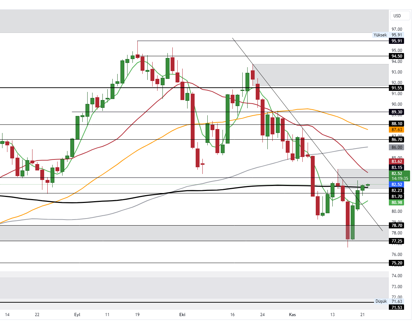Select the 91.55 horizontal line label
Viewport: 415px width, 332px height.
point(397,88)
